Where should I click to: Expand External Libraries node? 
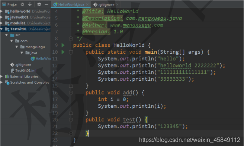[1, 76]
